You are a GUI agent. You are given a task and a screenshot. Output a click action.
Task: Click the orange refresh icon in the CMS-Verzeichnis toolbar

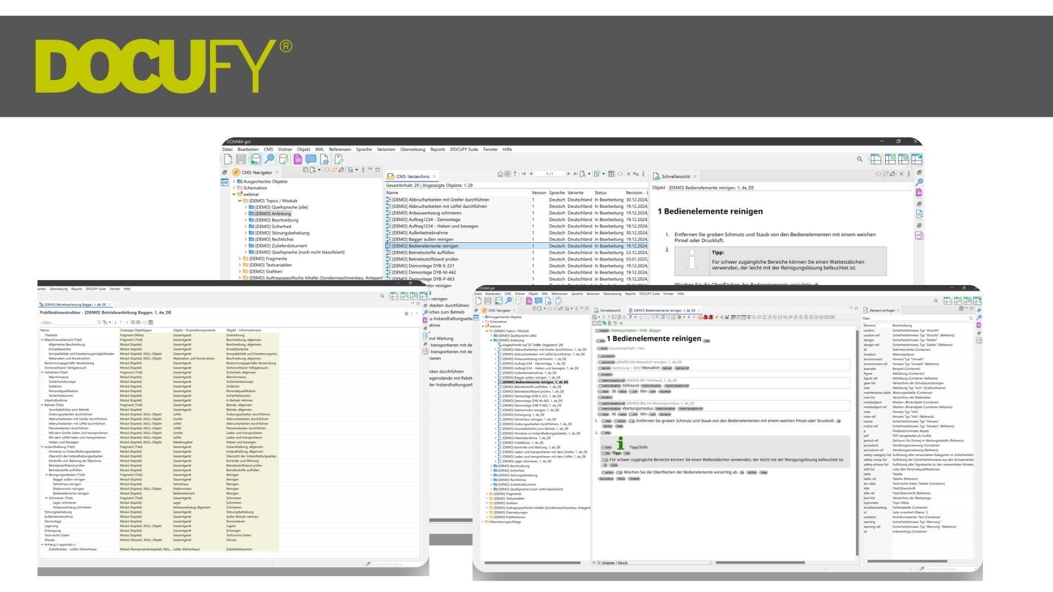pos(620,174)
